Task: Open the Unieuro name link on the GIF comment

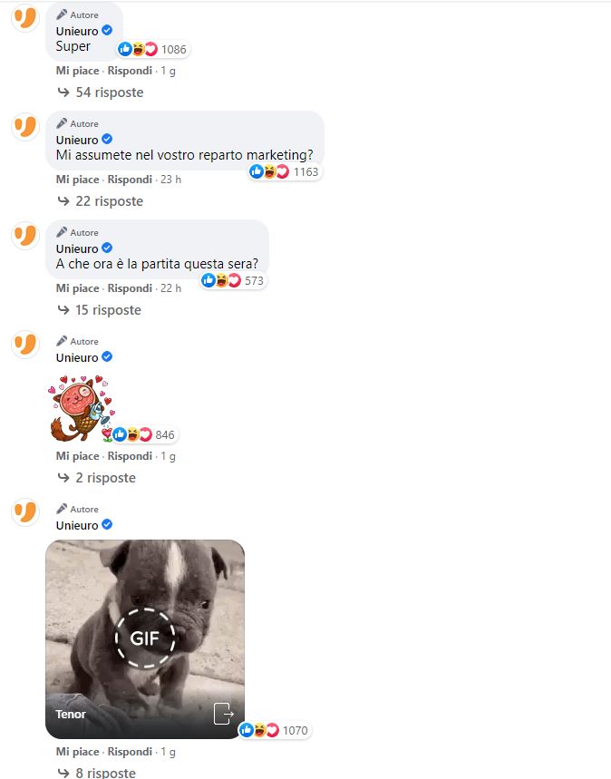Action: click(x=77, y=525)
